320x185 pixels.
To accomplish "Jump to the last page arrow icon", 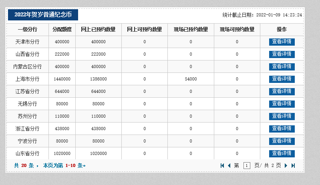I will coord(293,165).
